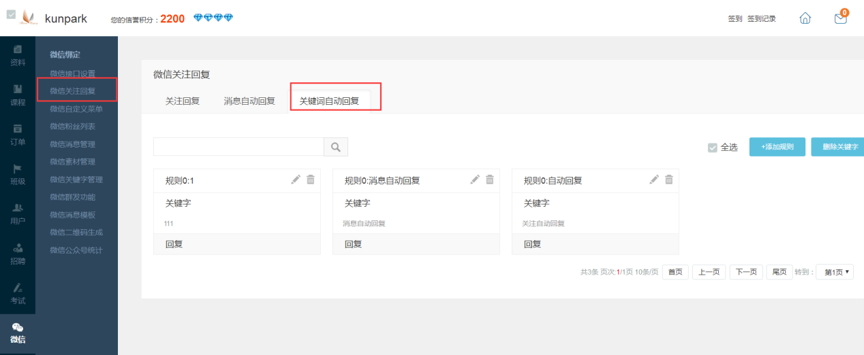The image size is (864, 355).
Task: Open the home icon in header
Action: pos(805,18)
